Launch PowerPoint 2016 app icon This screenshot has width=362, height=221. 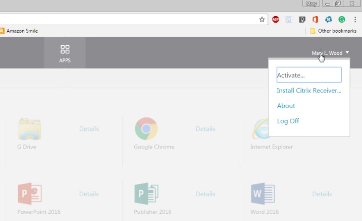click(x=30, y=194)
